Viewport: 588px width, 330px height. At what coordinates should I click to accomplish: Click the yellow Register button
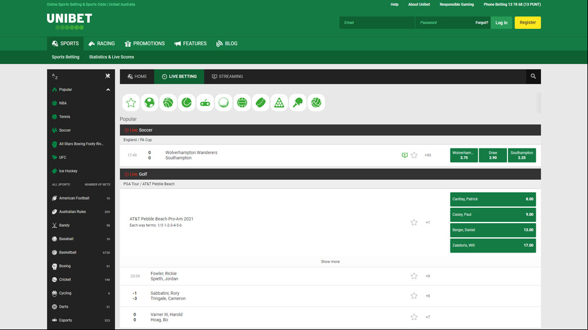tap(527, 22)
